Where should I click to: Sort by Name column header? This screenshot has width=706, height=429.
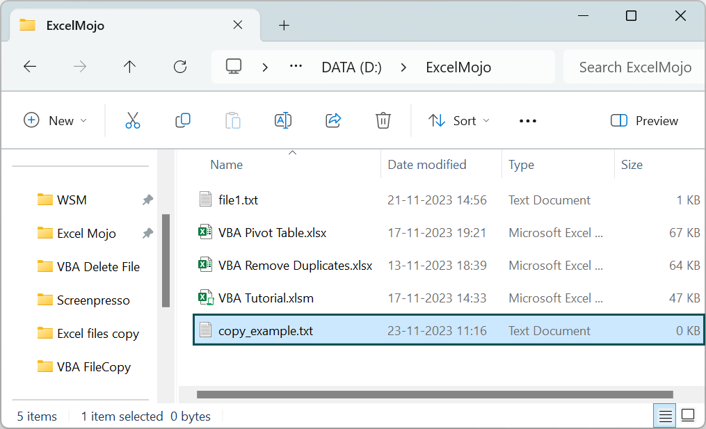click(227, 165)
